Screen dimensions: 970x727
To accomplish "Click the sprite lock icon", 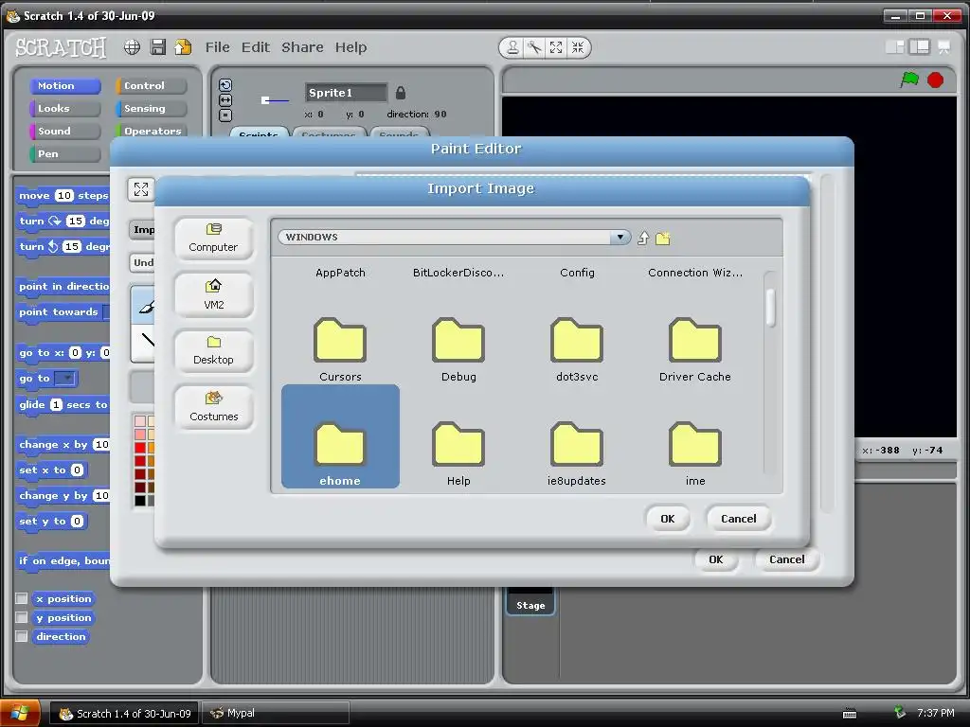I will click(401, 93).
